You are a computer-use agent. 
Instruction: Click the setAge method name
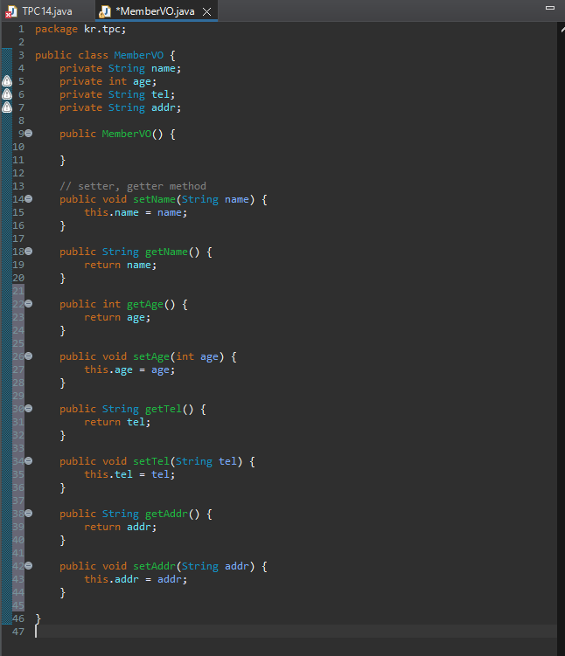(x=151, y=356)
